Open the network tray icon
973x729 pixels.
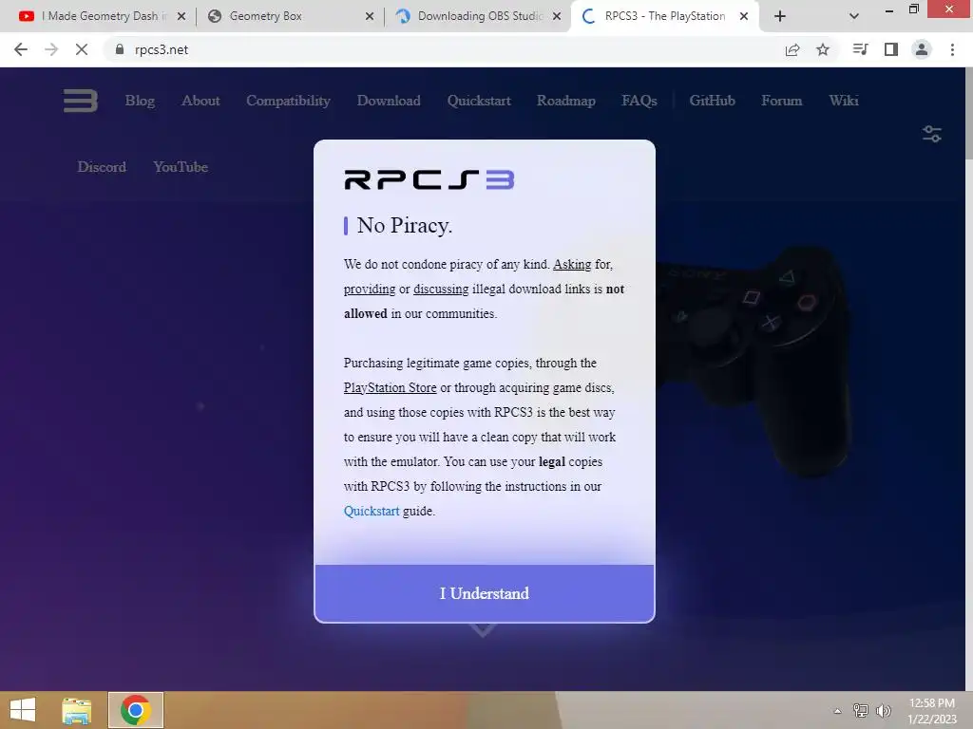point(861,710)
